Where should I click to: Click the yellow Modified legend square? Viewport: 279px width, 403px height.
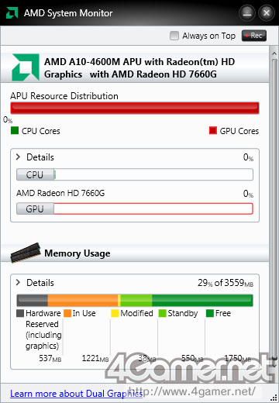pyautogui.click(x=115, y=313)
